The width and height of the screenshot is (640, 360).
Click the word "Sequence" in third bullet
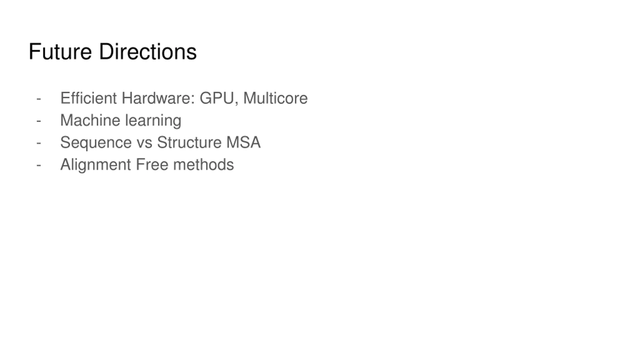[x=96, y=143]
